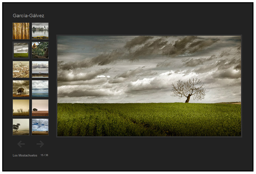Select the lone tree on red soil thumbnail
The height and width of the screenshot is (174, 256).
(x=40, y=108)
